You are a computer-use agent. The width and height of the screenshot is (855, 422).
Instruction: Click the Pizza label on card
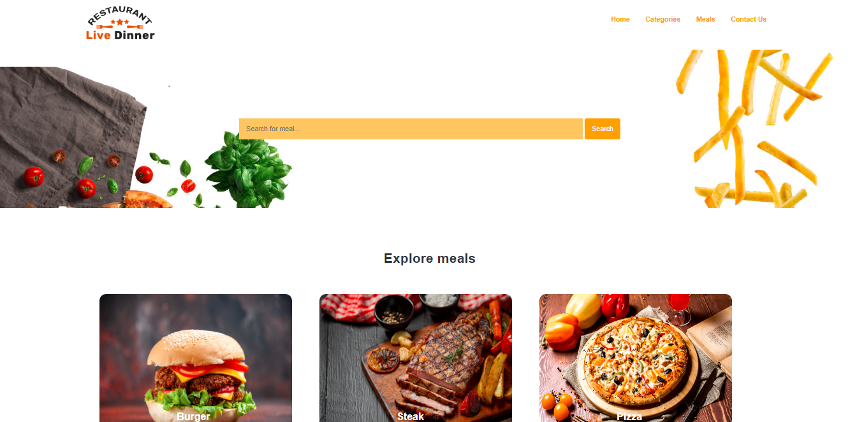click(629, 416)
